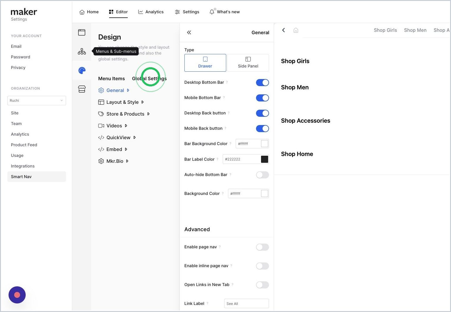
Task: Open the store icon in sidebar
Action: [82, 89]
